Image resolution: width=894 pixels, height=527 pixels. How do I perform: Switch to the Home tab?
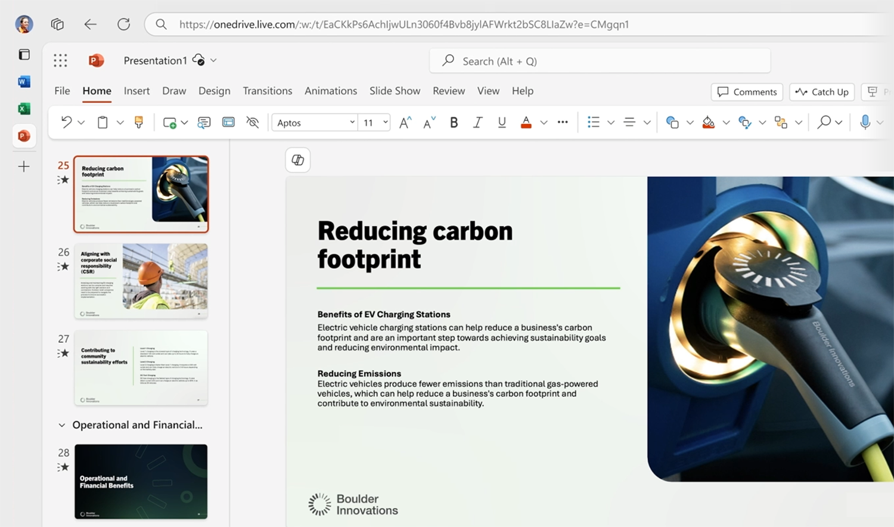pyautogui.click(x=97, y=91)
